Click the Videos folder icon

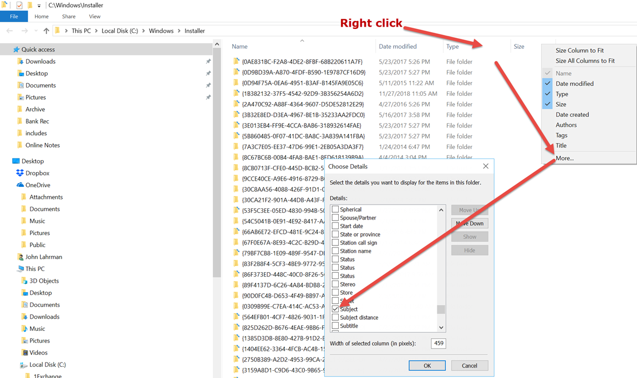pos(24,353)
